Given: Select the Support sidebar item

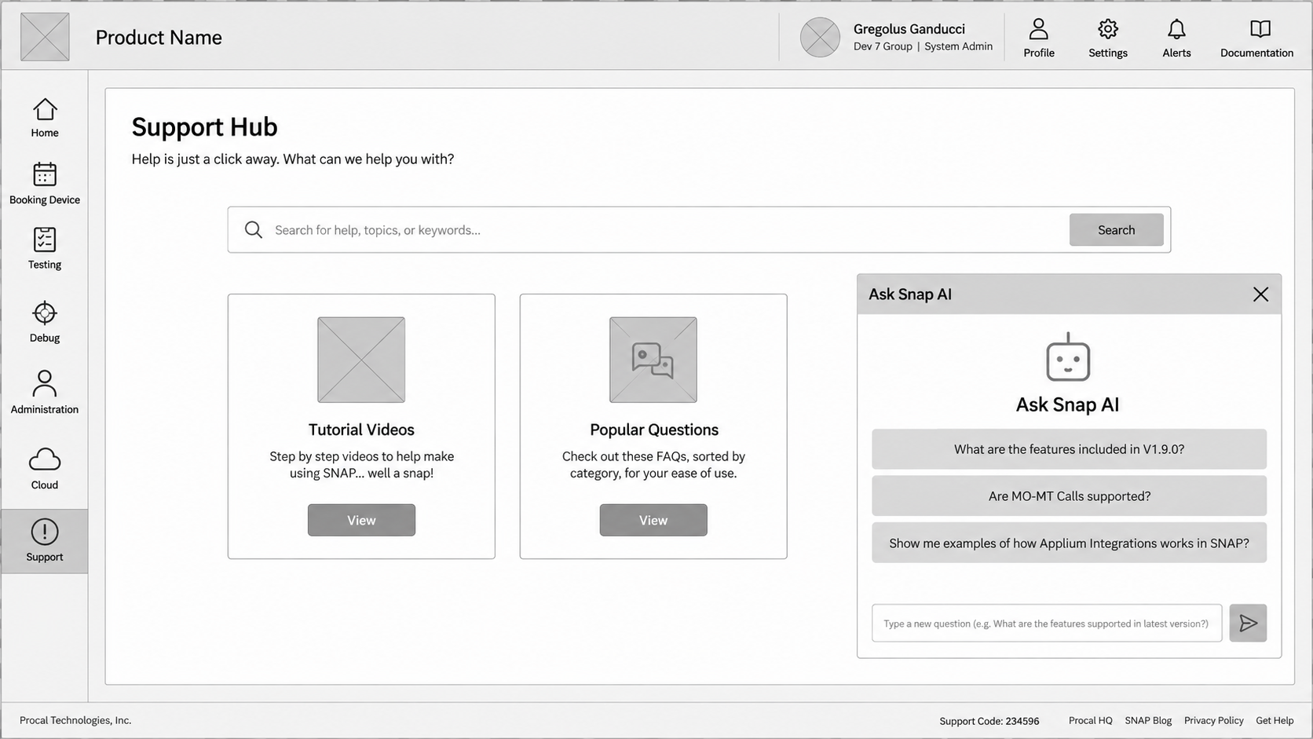Looking at the screenshot, I should (45, 541).
